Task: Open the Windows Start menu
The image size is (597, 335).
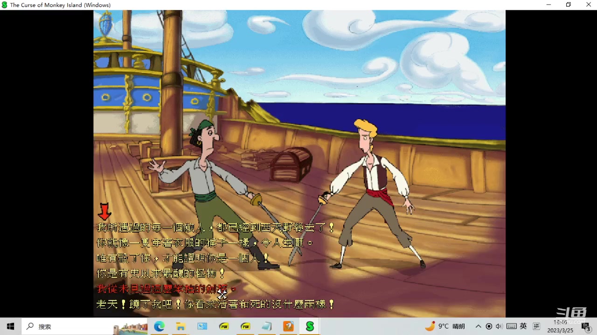Action: (x=10, y=327)
